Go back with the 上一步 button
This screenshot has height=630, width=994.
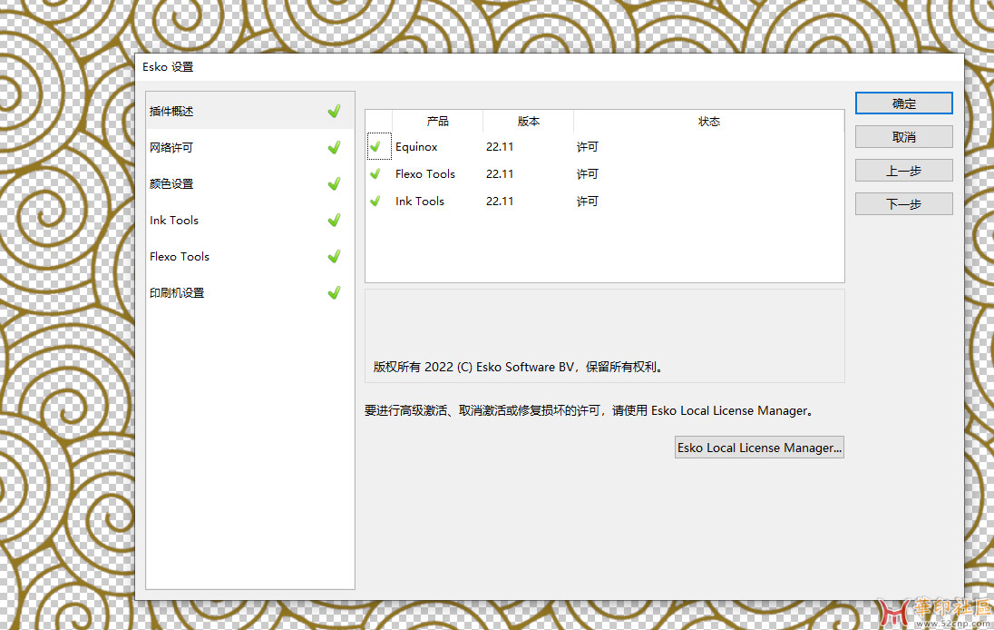(903, 171)
